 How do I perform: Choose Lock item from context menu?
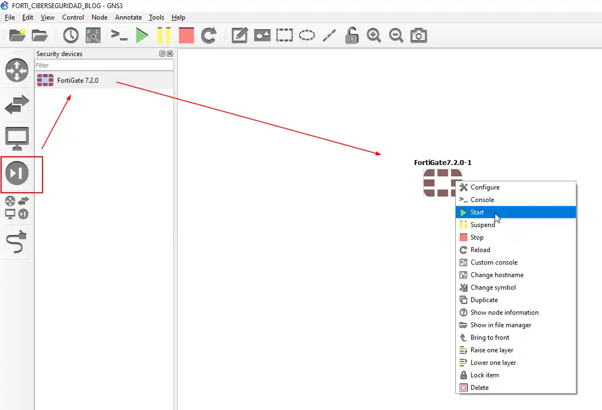tap(516, 375)
